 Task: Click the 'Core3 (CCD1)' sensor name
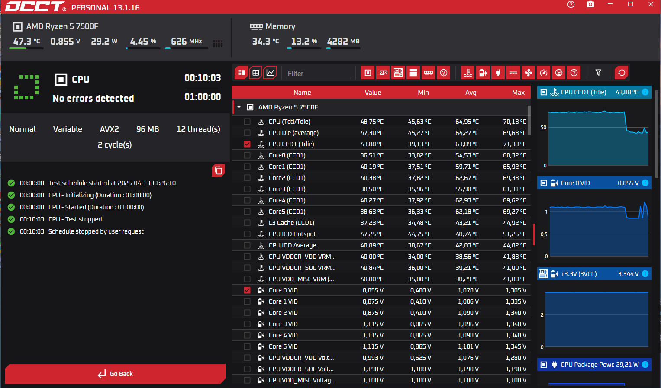pyautogui.click(x=287, y=189)
